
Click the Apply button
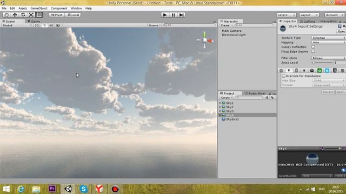[341, 92]
